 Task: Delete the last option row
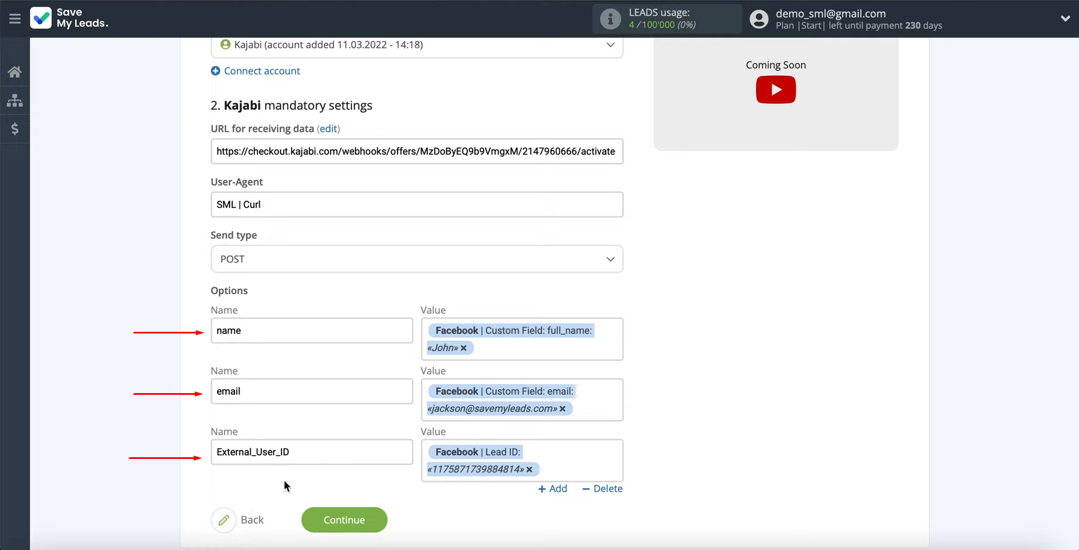click(x=602, y=489)
